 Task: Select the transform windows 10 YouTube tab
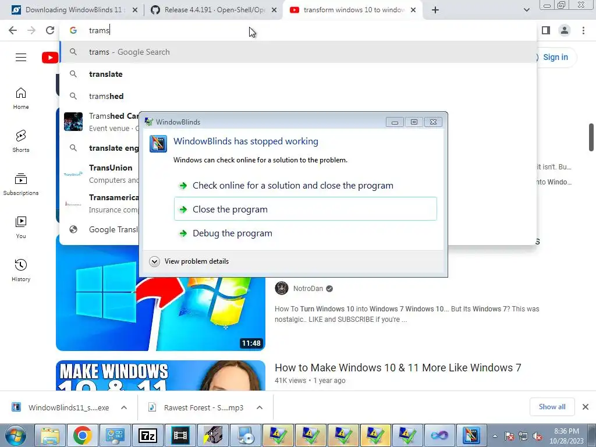pyautogui.click(x=352, y=10)
